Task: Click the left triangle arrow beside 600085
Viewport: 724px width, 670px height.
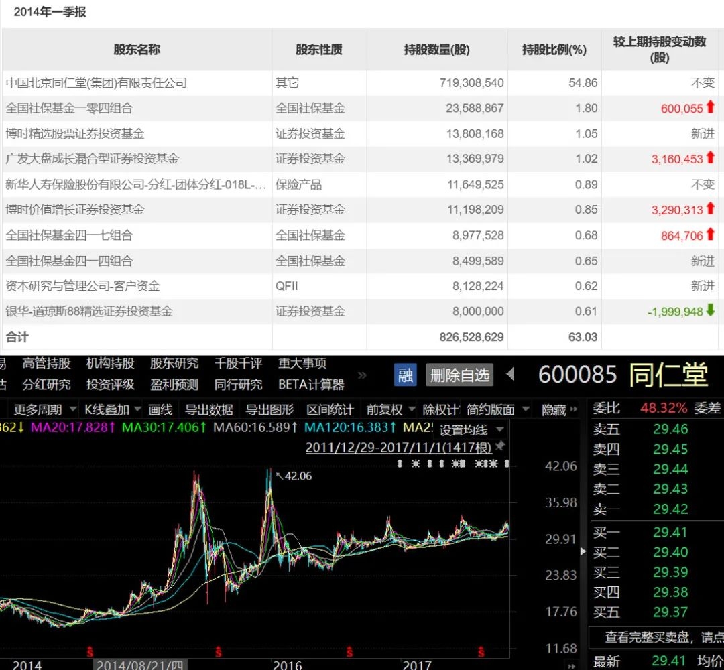Action: 511,374
